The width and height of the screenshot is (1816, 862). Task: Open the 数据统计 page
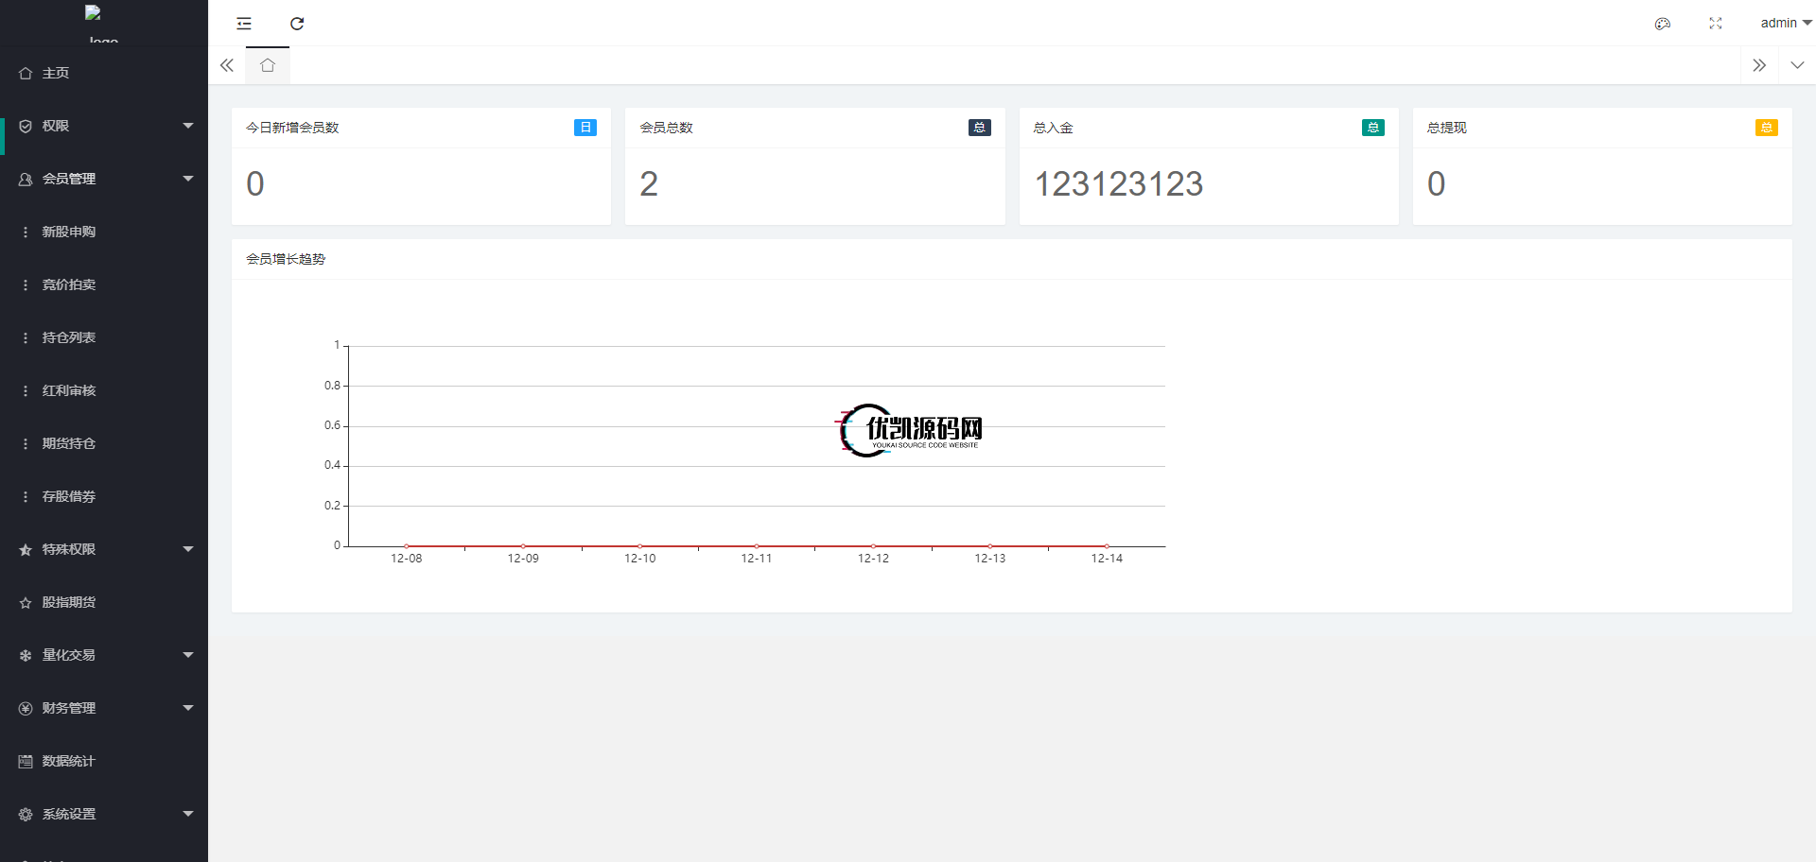pos(68,761)
